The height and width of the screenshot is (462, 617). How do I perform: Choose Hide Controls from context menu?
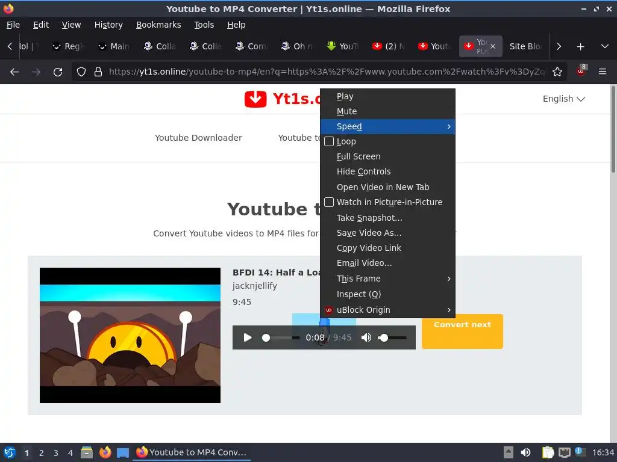[x=387, y=171]
